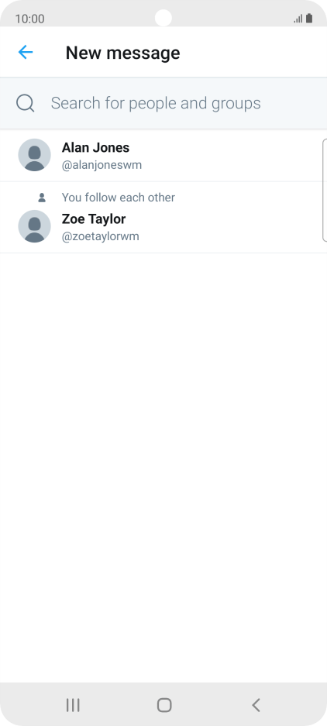Tap the signal strength icon
This screenshot has height=726, width=327.
click(298, 19)
